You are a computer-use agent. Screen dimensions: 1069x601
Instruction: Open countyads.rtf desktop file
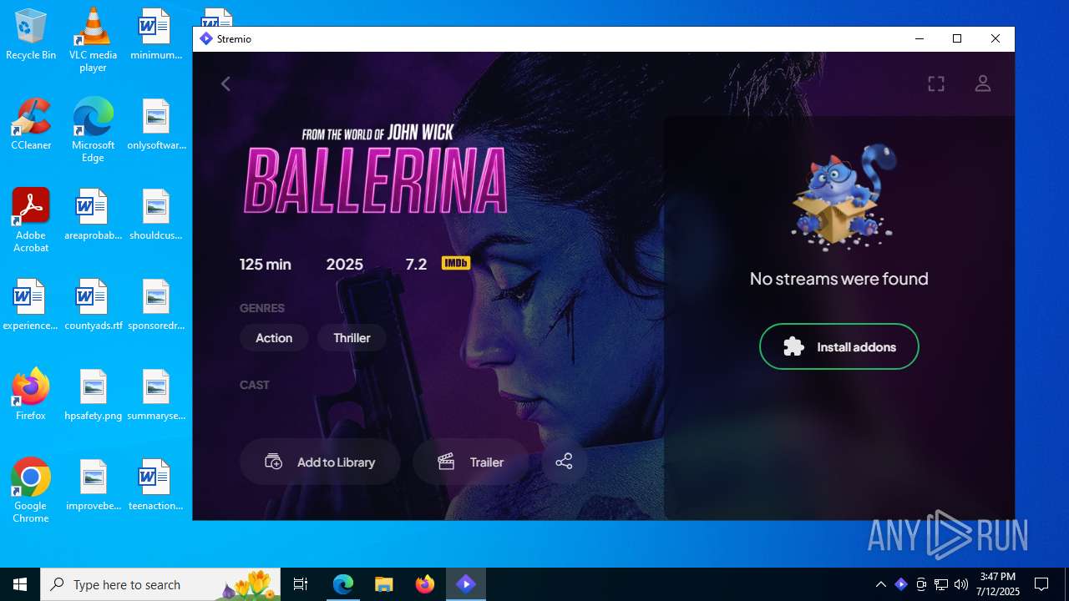coord(93,306)
